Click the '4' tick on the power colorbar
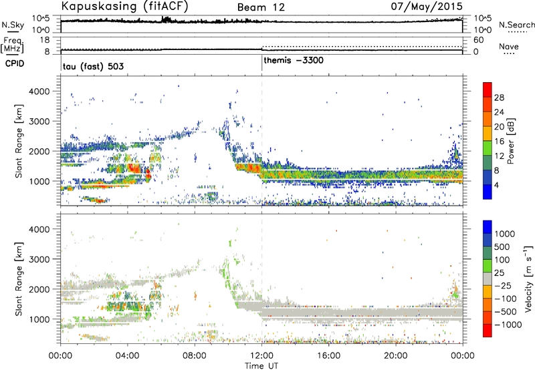Image resolution: width=535 pixels, height=370 pixels. tap(497, 185)
